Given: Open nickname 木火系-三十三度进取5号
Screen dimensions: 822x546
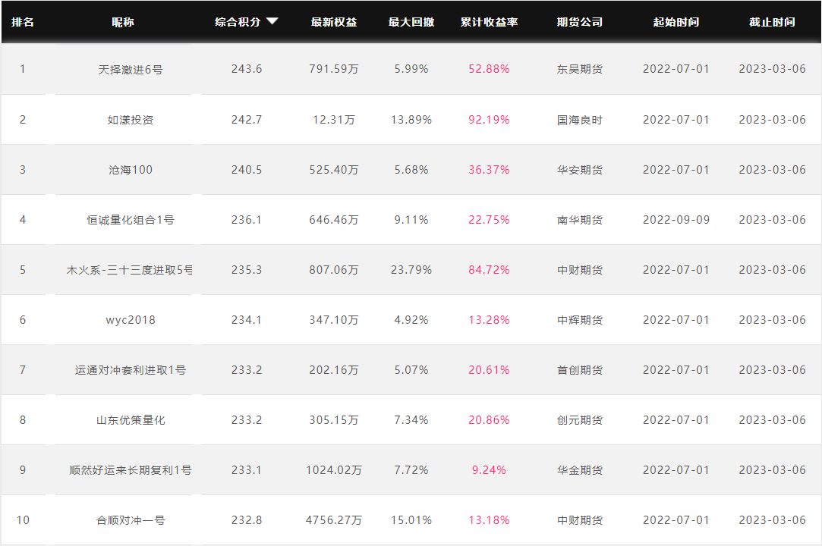Looking at the screenshot, I should click(130, 270).
